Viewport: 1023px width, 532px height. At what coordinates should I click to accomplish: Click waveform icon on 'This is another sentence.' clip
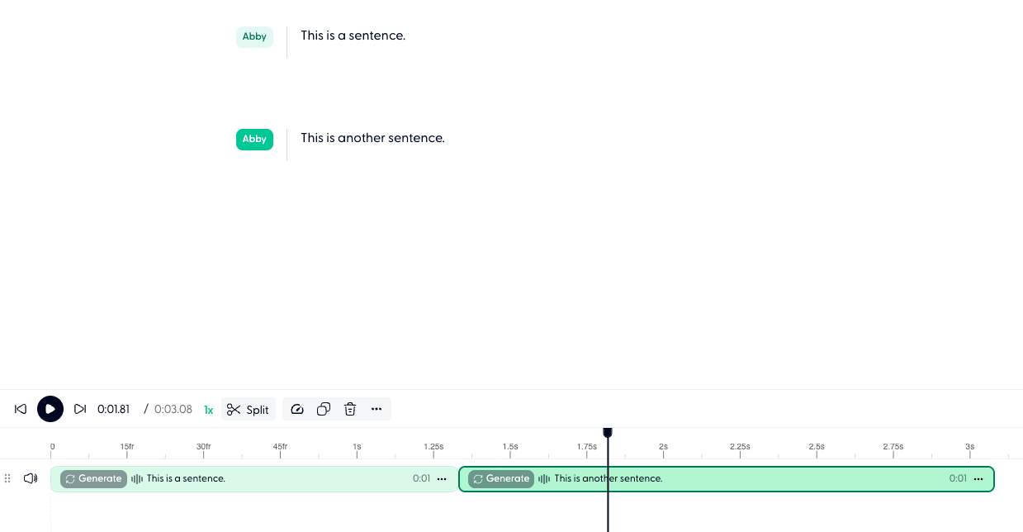[x=544, y=478]
